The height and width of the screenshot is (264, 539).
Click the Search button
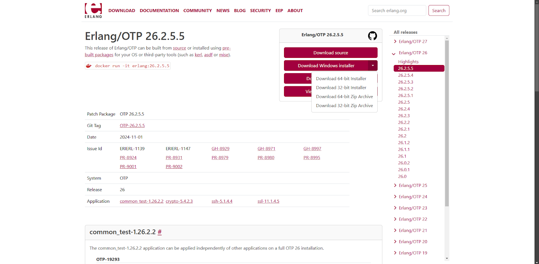pyautogui.click(x=439, y=11)
